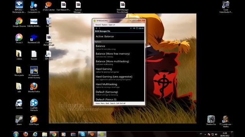The height and width of the screenshot is (137, 245).
Task: Select the Hard Gaming option
Action: tap(119, 70)
